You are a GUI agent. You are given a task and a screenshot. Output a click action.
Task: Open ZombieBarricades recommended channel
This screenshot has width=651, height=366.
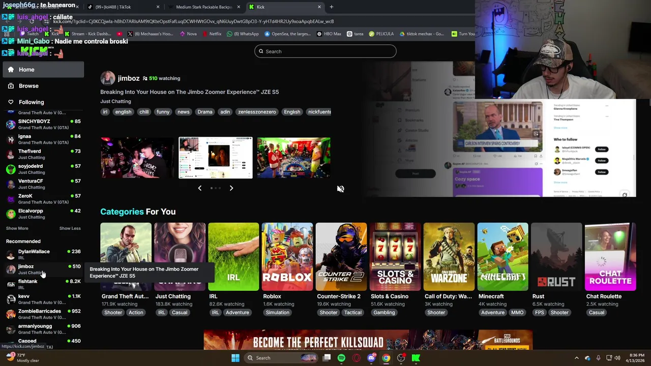click(43, 314)
